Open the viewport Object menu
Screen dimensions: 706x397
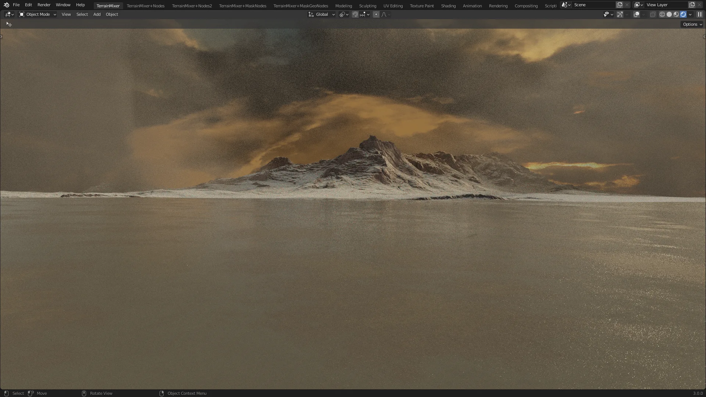pos(112,14)
